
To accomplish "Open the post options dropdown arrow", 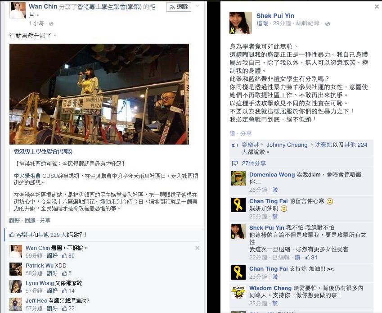I will point(198,5).
